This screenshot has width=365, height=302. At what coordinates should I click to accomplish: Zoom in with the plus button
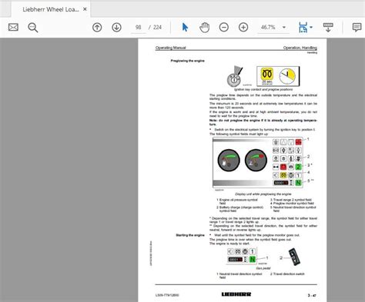pyautogui.click(x=243, y=27)
